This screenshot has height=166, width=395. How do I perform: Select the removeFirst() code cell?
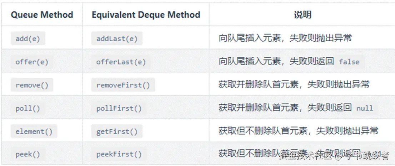pos(123,85)
